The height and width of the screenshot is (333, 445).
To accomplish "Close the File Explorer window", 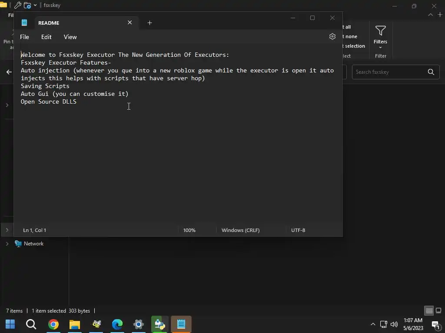I will [x=434, y=6].
